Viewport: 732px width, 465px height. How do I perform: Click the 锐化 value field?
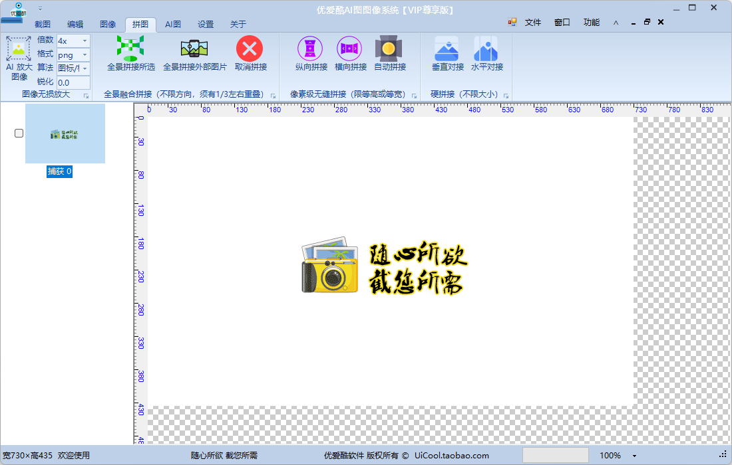point(73,82)
